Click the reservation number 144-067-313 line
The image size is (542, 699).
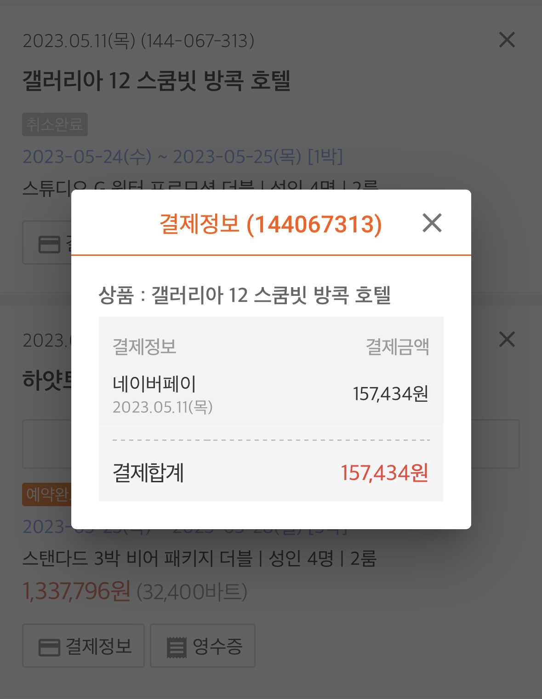[x=138, y=41]
